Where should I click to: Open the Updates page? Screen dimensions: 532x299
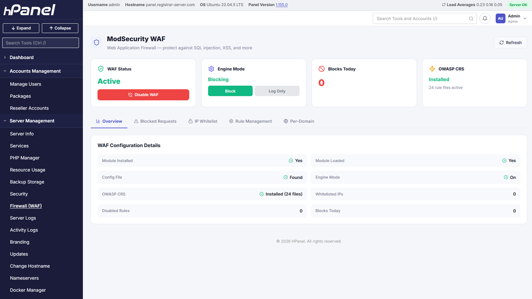tap(19, 254)
